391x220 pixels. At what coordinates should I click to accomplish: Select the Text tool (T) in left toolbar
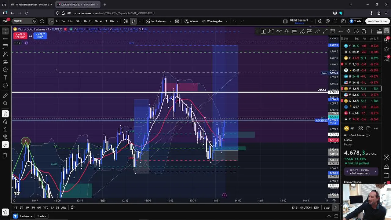[5, 77]
